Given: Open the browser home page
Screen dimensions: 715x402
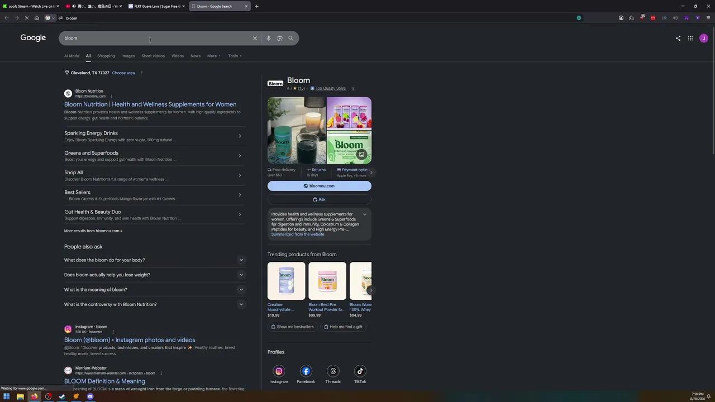Looking at the screenshot, I should click(x=37, y=18).
